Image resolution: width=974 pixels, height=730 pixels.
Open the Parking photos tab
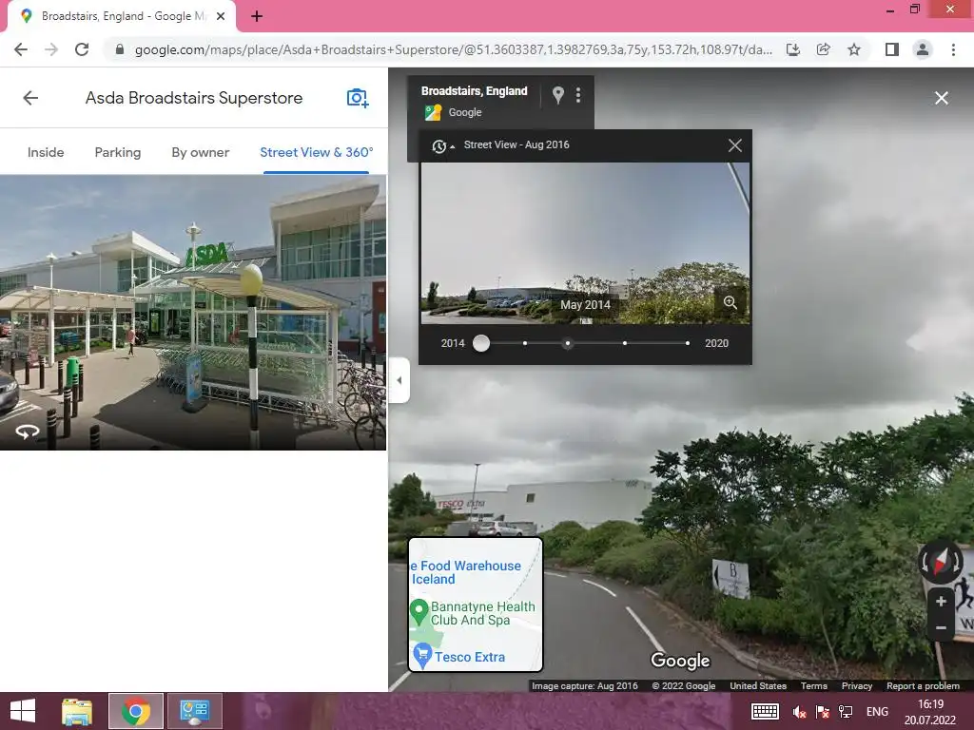tap(117, 152)
